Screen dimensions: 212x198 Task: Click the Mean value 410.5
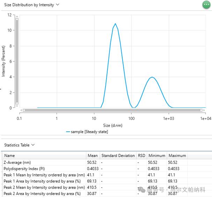pos(92,187)
